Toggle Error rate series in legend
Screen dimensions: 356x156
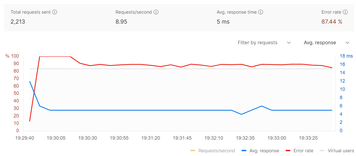coord(303,151)
